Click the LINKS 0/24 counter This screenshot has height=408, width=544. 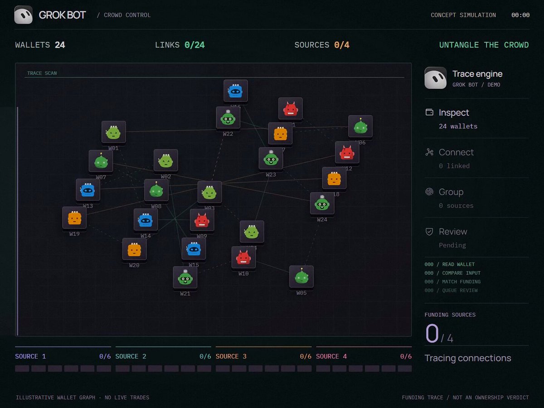coord(180,45)
